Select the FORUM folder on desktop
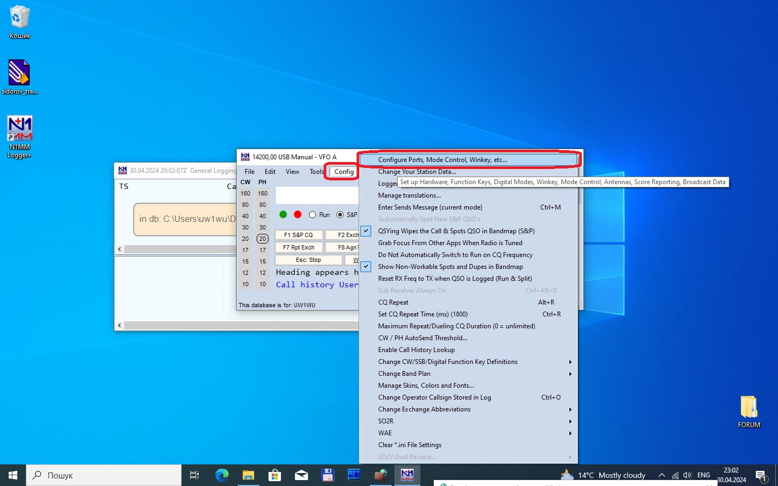The image size is (778, 486). (749, 411)
